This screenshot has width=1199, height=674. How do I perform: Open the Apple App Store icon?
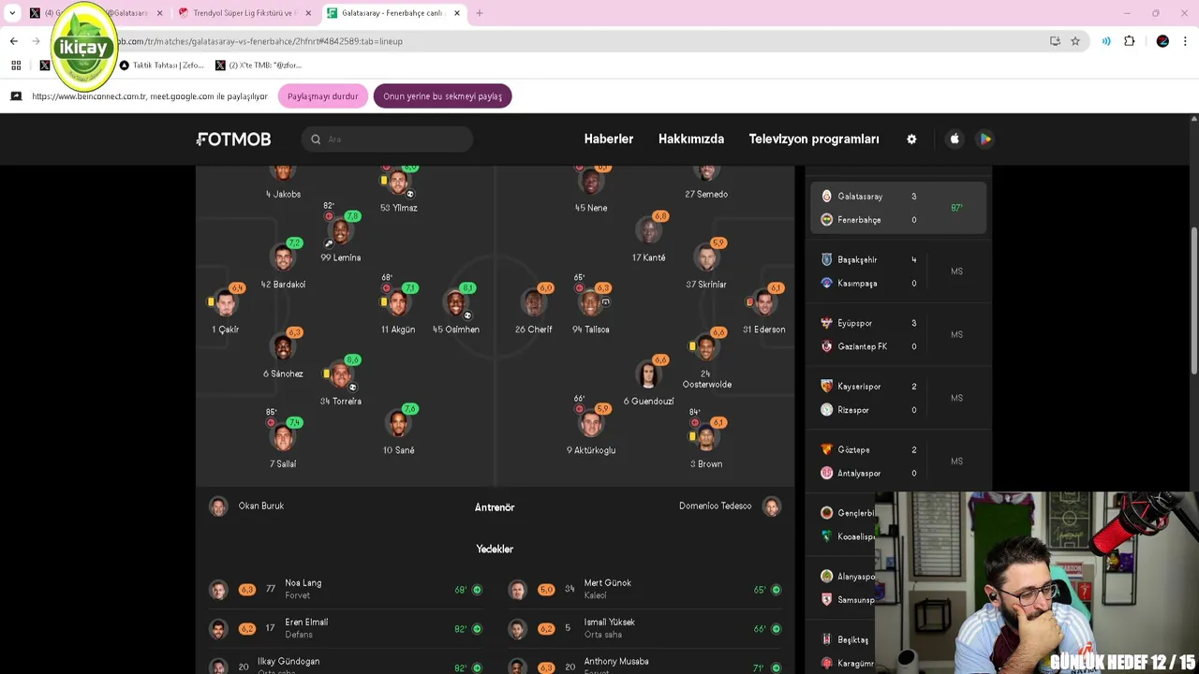955,139
